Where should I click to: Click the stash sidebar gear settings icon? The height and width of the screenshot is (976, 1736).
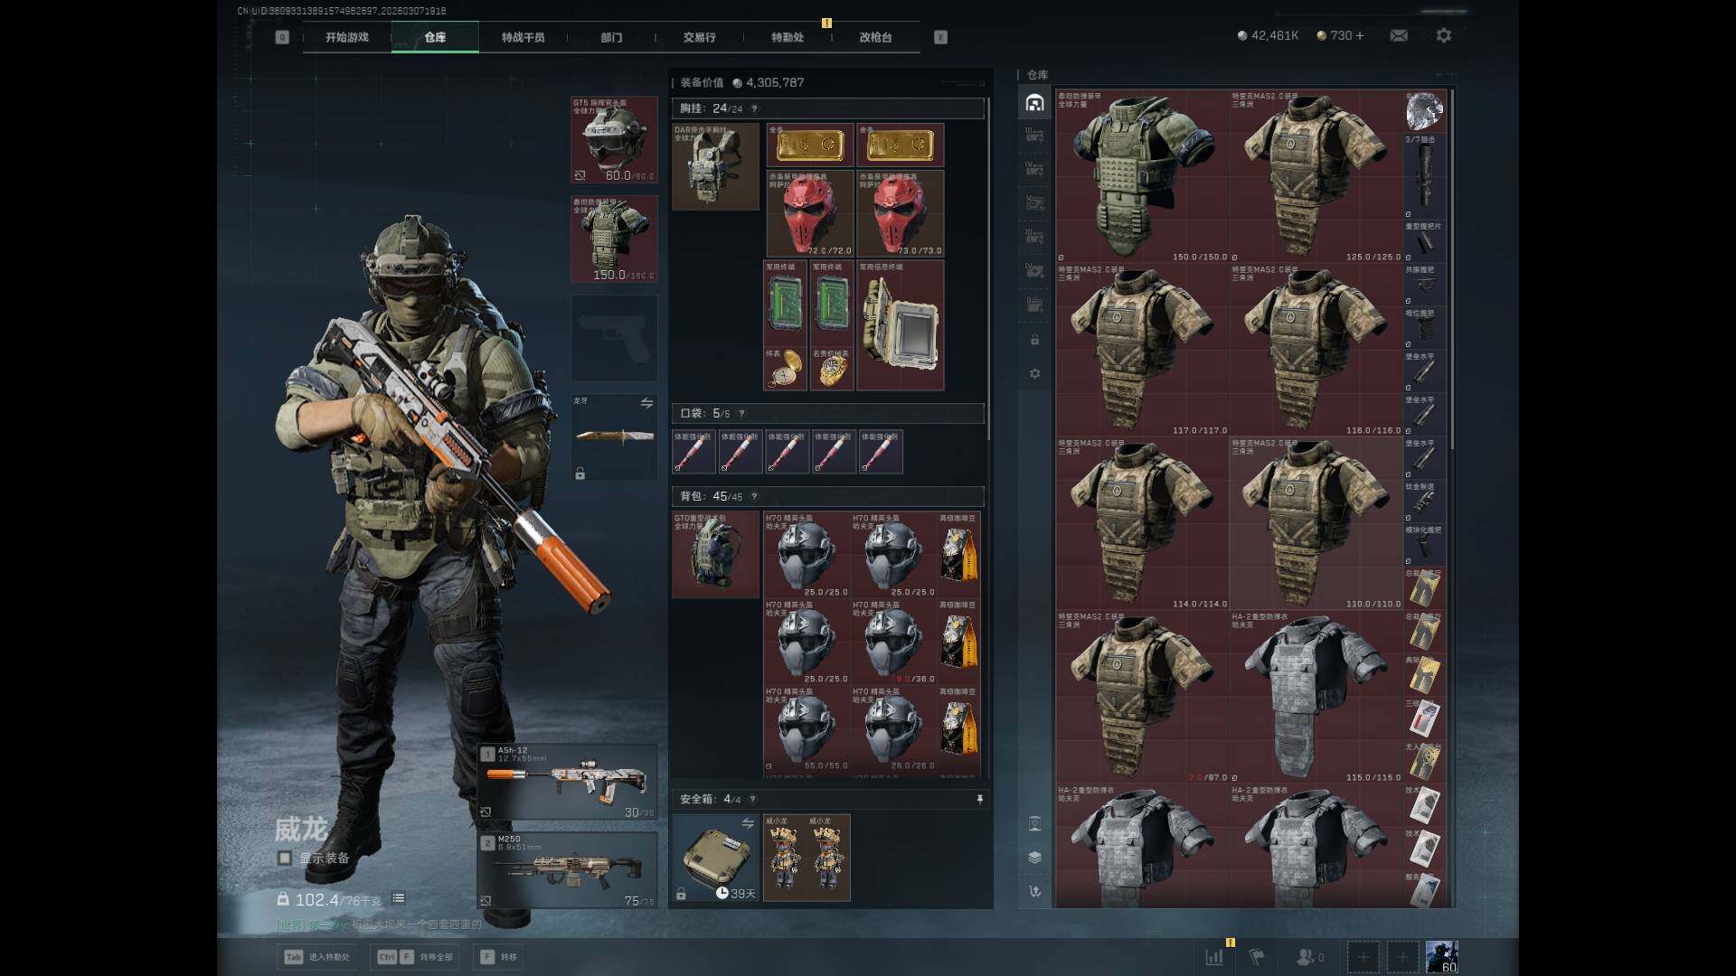point(1035,373)
